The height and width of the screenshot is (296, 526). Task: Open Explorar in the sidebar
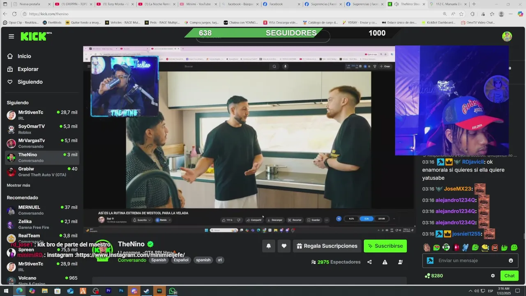[x=28, y=69]
